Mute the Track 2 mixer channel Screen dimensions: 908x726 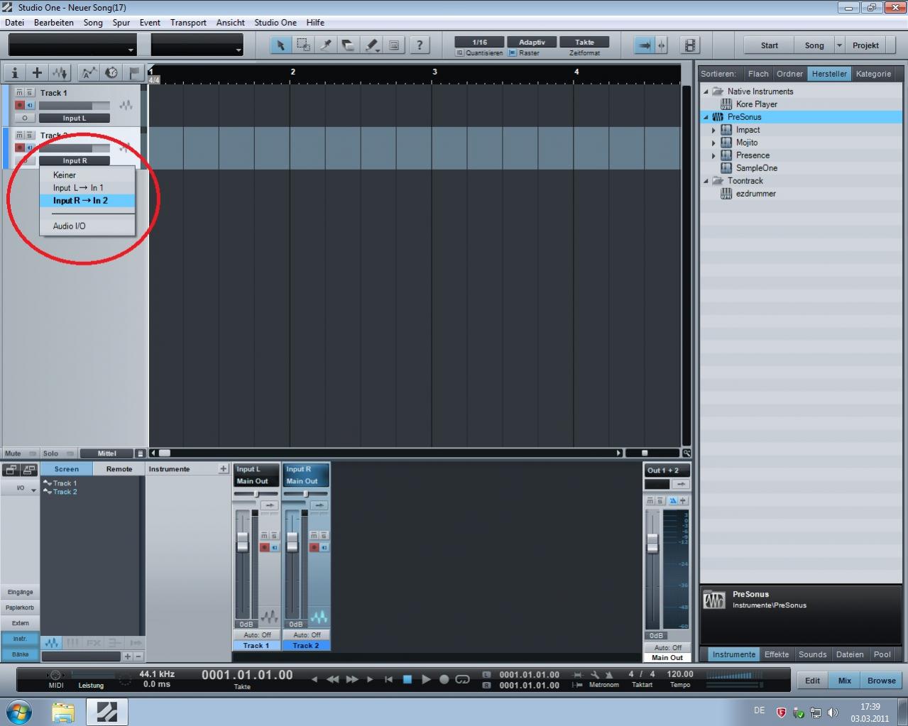coord(314,536)
